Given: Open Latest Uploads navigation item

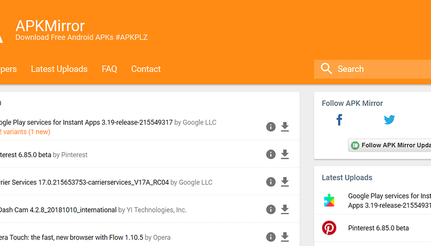Looking at the screenshot, I should coord(59,69).
